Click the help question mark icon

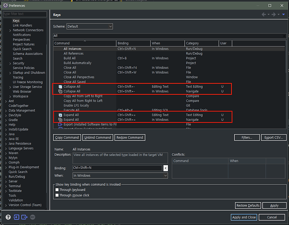[8, 217]
